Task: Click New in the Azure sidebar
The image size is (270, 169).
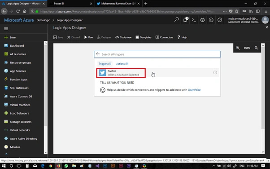Action: pyautogui.click(x=10, y=37)
